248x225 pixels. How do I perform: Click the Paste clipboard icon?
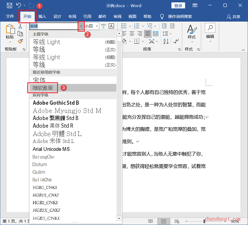tap(10, 29)
